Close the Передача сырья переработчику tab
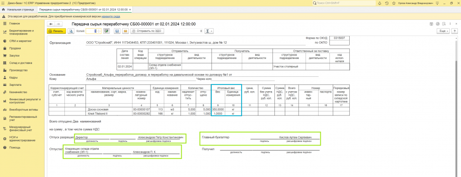 130,10
